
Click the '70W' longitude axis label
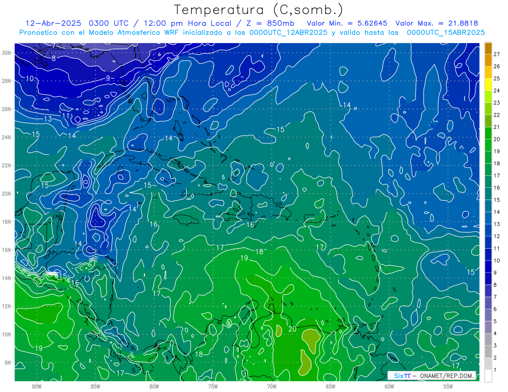coord(272,387)
